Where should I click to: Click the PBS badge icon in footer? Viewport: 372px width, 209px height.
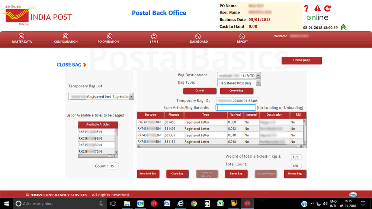click(353, 194)
